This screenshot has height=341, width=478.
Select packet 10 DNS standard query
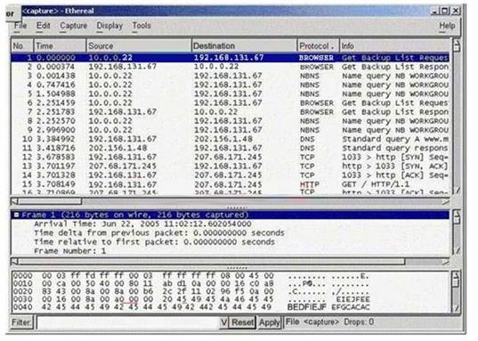click(x=231, y=139)
